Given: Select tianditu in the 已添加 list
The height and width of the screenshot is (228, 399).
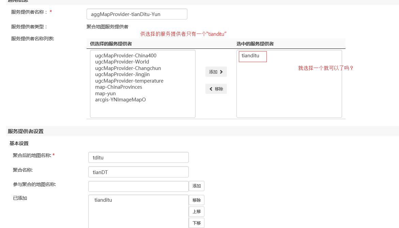Looking at the screenshot, I should pos(103,200).
